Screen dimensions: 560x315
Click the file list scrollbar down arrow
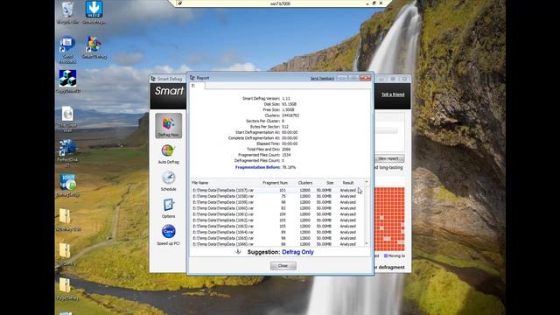pyautogui.click(x=367, y=243)
